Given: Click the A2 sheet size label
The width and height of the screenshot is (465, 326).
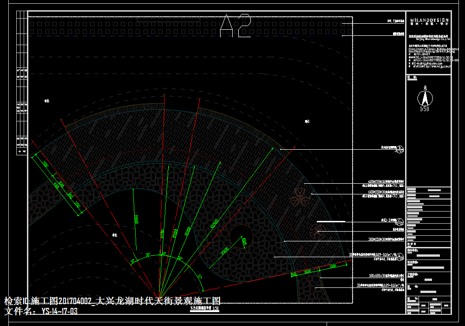Looking at the screenshot, I should (x=236, y=26).
